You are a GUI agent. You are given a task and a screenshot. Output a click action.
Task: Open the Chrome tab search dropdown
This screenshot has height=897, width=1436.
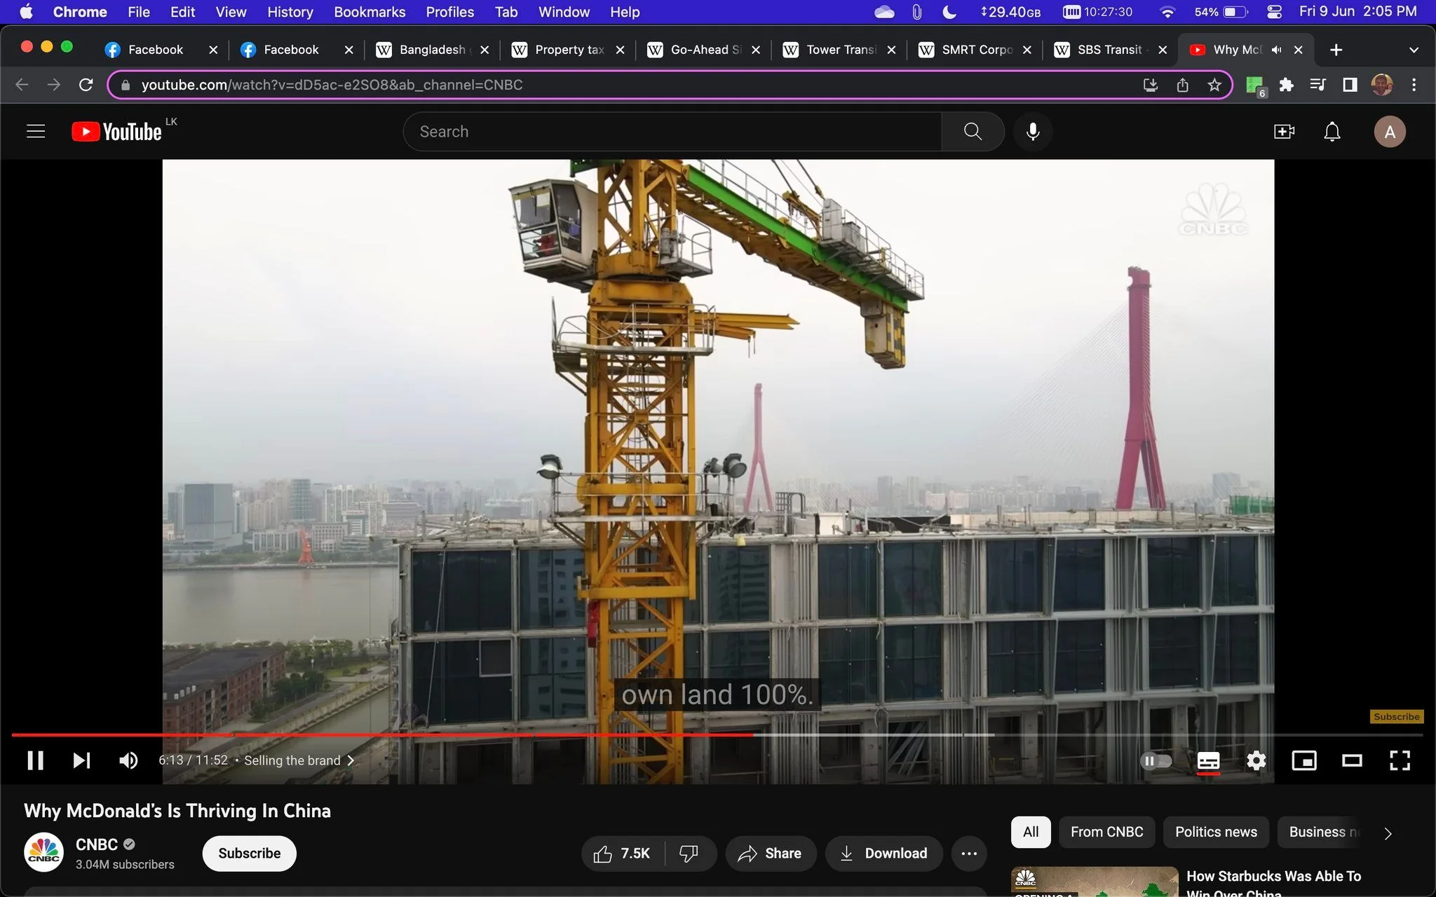1414,50
